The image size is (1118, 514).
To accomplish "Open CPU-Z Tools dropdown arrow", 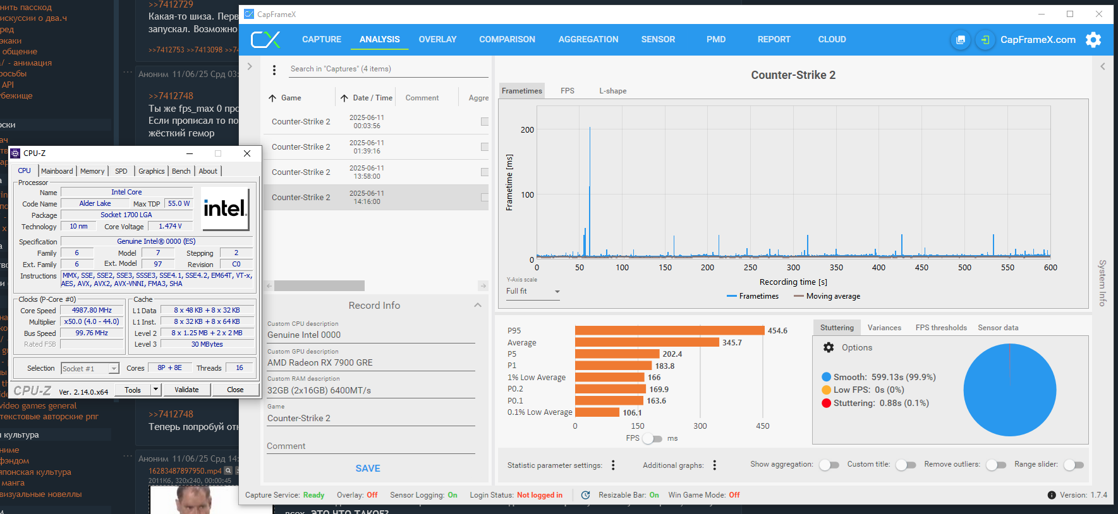I will click(155, 390).
